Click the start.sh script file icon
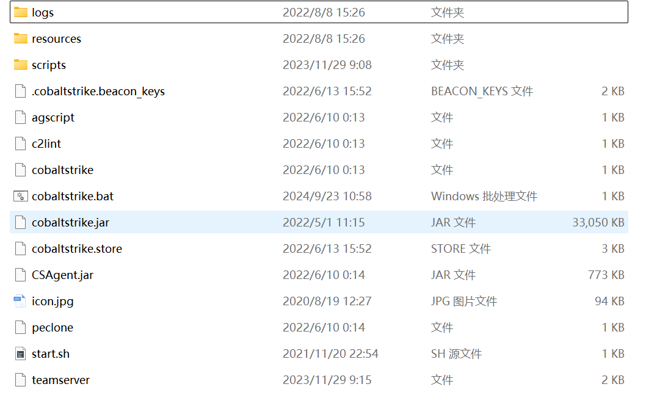 pyautogui.click(x=21, y=353)
